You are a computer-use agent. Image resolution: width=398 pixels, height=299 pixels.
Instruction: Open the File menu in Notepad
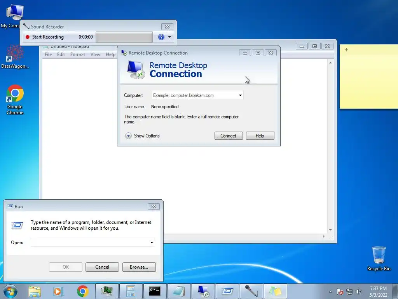48,55
